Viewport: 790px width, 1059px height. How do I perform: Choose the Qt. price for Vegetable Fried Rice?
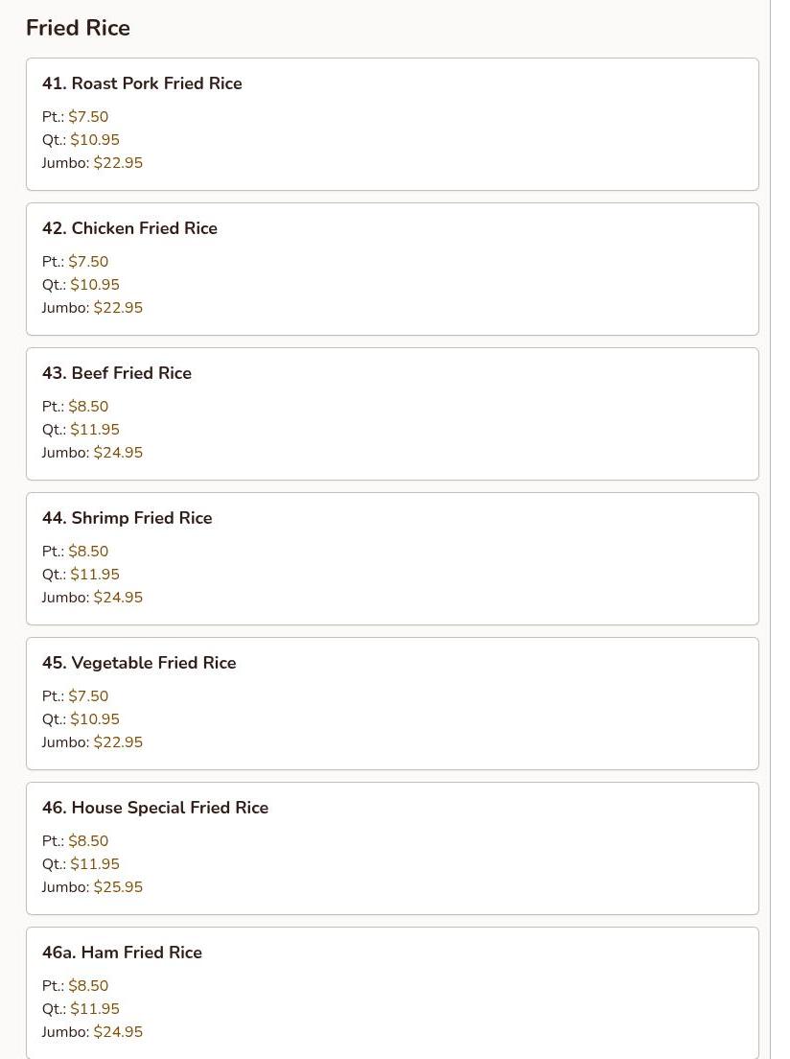(x=95, y=719)
